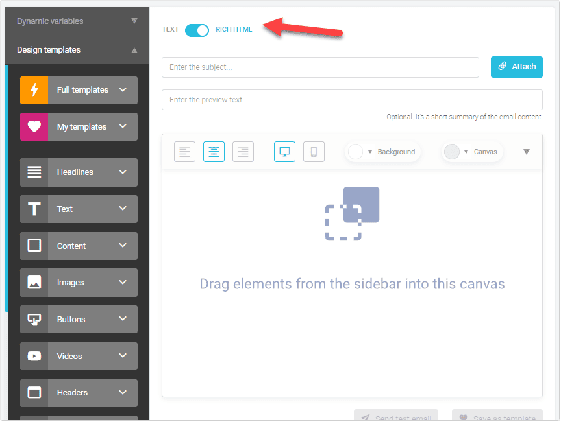561x422 pixels.
Task: Switch to desktop preview
Action: (285, 152)
